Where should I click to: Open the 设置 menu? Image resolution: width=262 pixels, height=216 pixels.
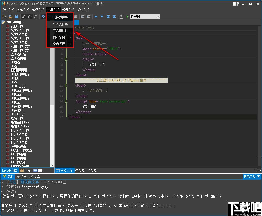[x=68, y=10]
